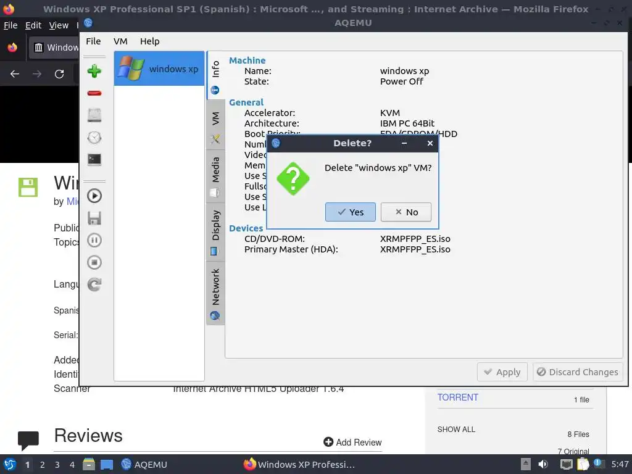Switch to the Display tab

coord(215,231)
